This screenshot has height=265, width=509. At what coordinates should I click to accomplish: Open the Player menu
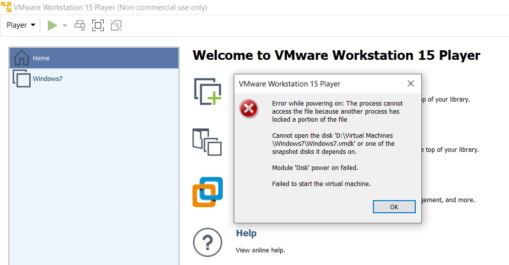pos(21,25)
